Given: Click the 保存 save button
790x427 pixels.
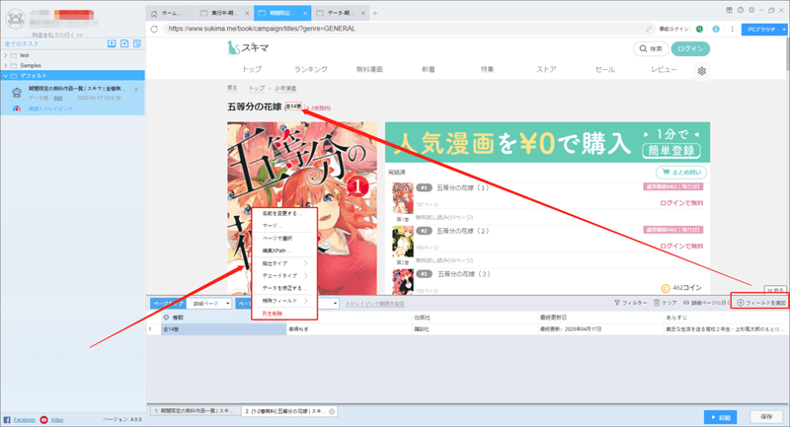Looking at the screenshot, I should (766, 417).
